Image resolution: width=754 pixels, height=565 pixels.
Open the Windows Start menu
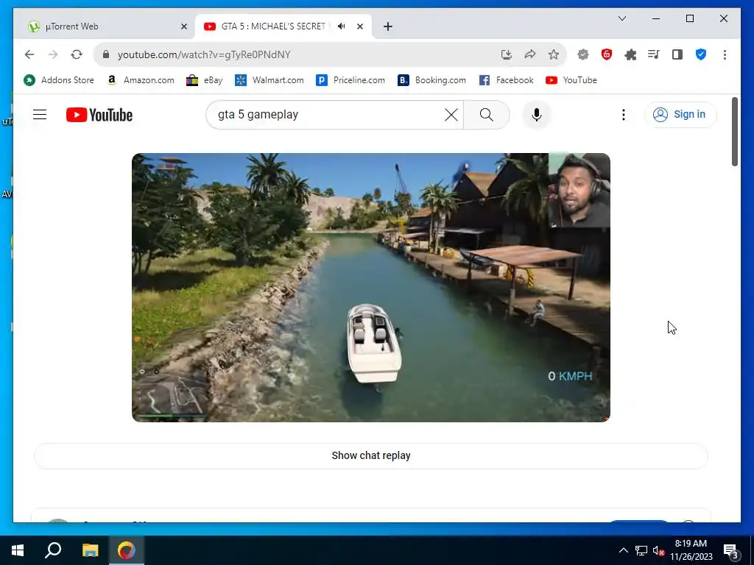[x=18, y=550]
